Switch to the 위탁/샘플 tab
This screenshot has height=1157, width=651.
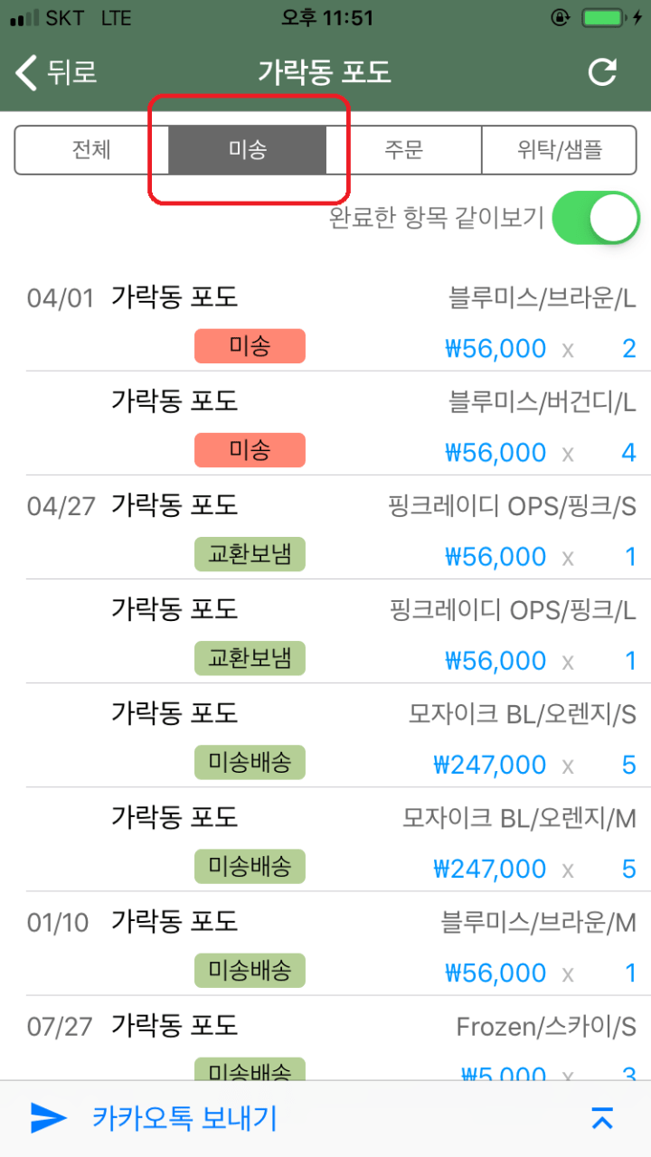point(559,149)
